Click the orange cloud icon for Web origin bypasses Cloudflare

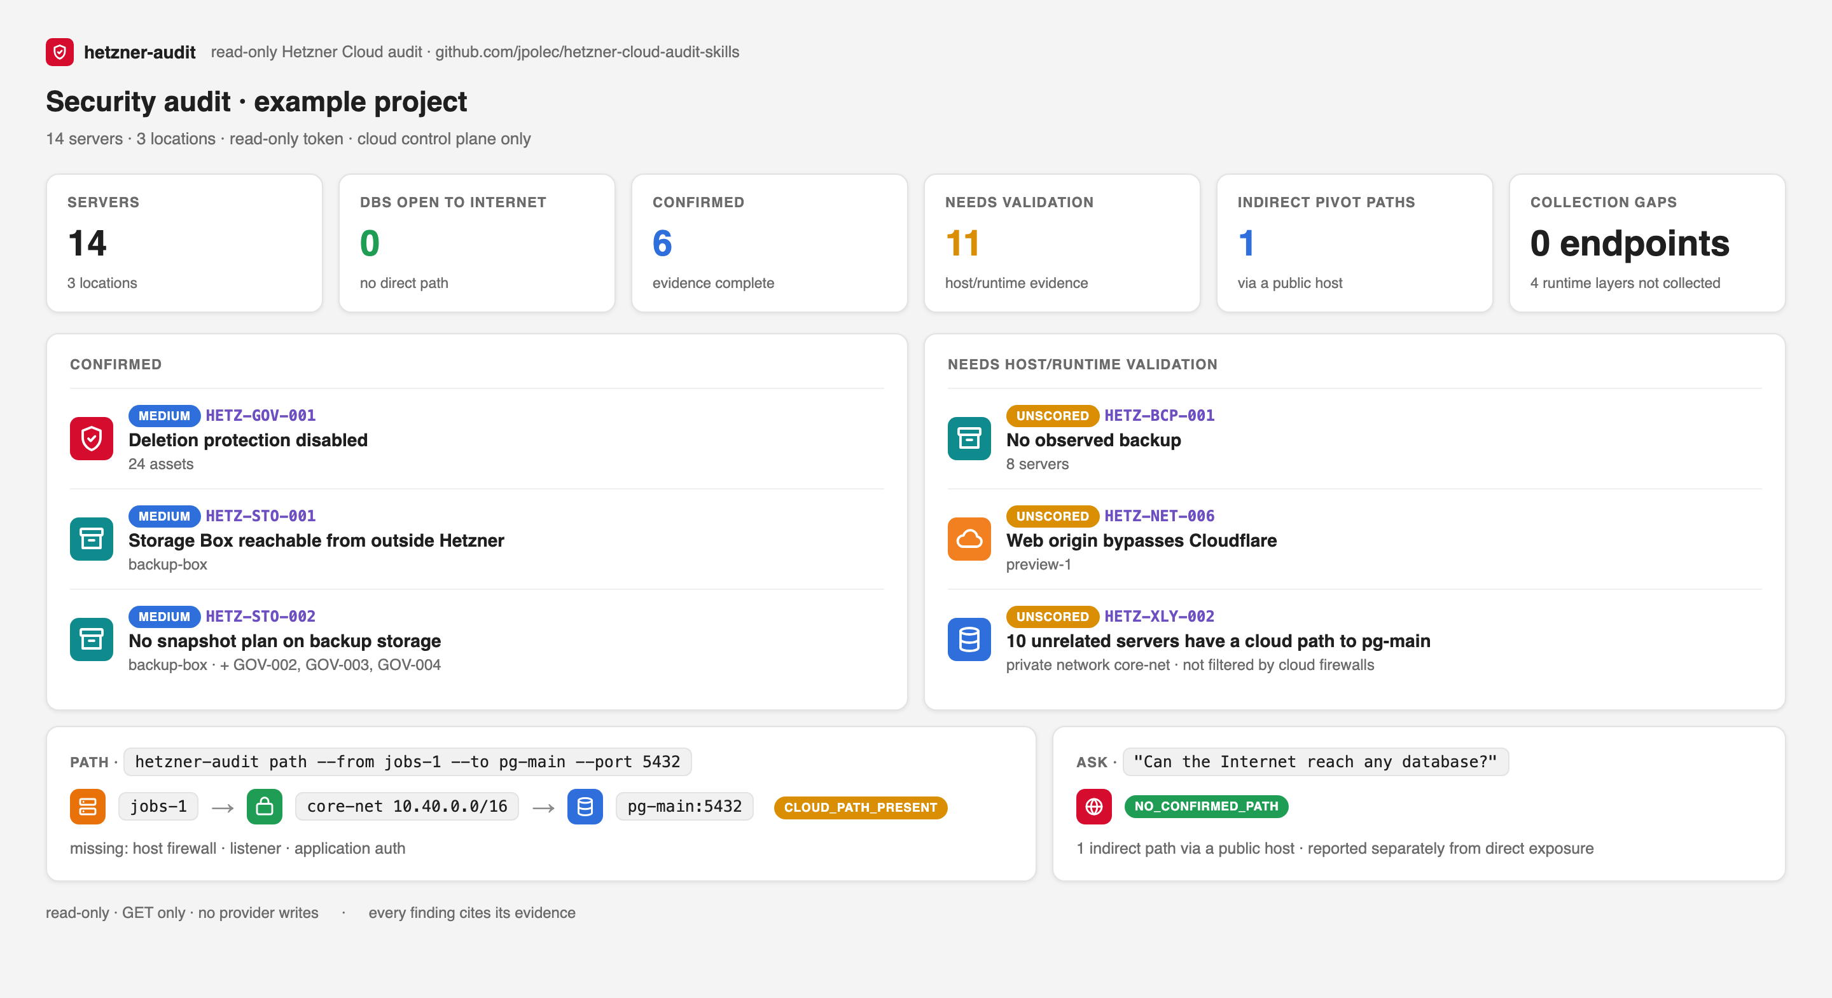(969, 539)
